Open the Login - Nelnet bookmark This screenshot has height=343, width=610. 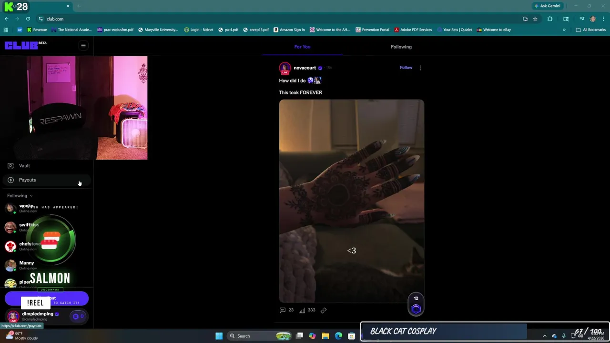[199, 30]
